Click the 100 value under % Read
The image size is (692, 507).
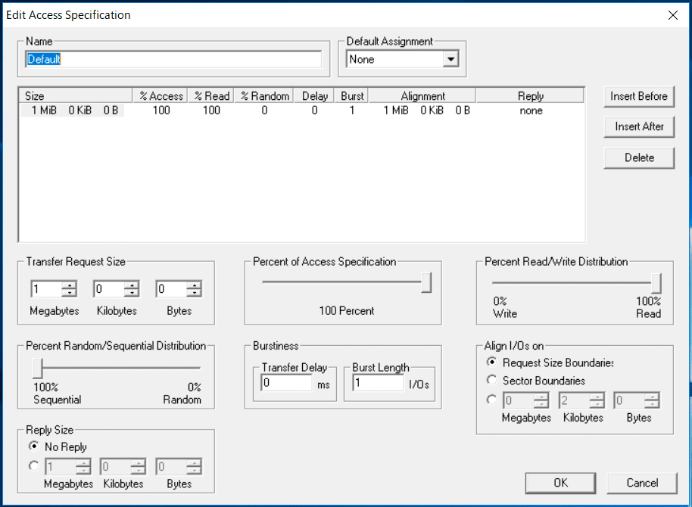pyautogui.click(x=211, y=110)
